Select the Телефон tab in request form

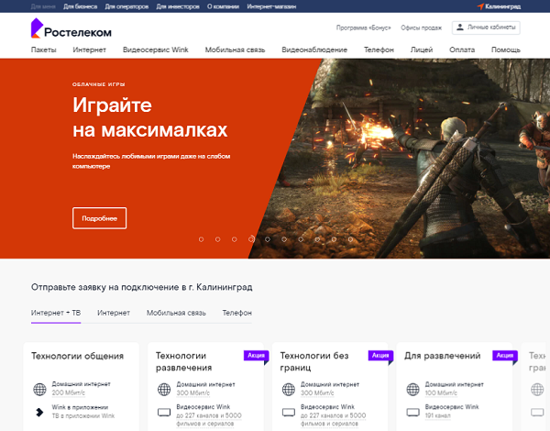[236, 313]
